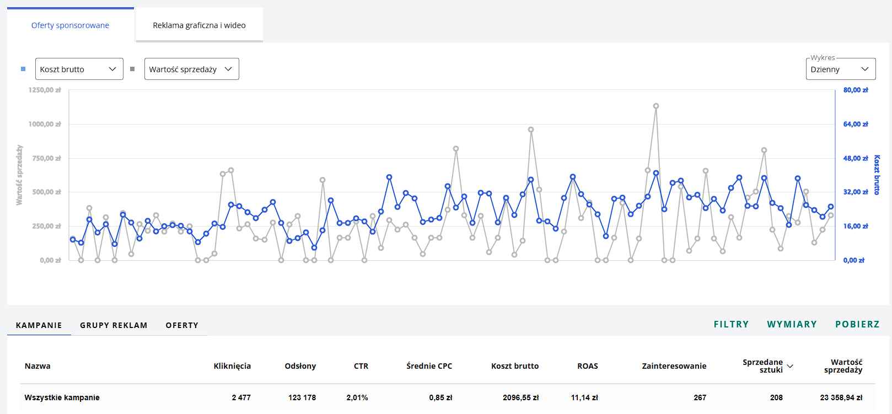Switch to Oferty sponsorowane tab

(x=71, y=25)
